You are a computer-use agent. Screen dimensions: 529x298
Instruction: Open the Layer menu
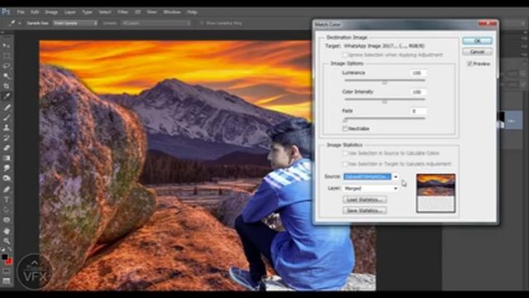click(70, 12)
